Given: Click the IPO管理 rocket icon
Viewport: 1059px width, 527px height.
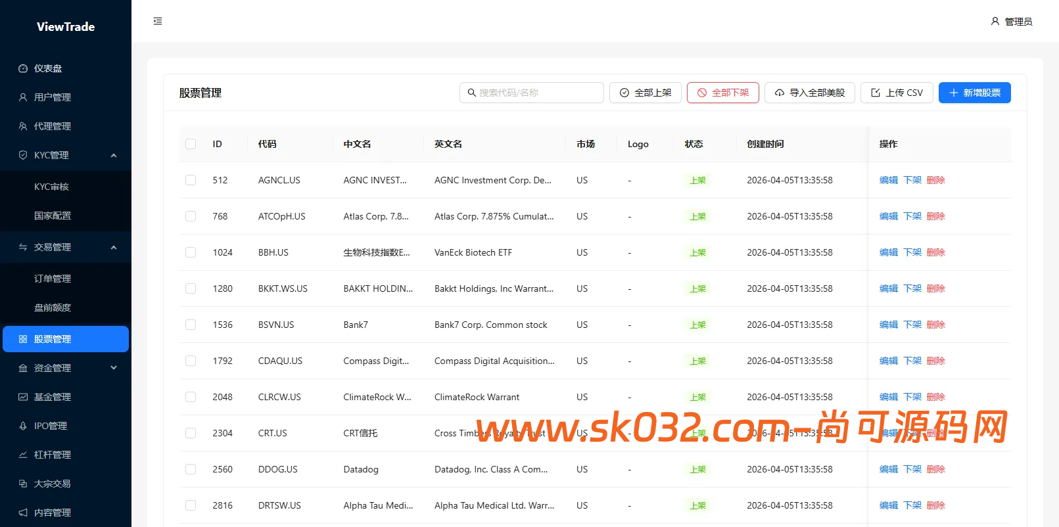Looking at the screenshot, I should click(x=23, y=426).
